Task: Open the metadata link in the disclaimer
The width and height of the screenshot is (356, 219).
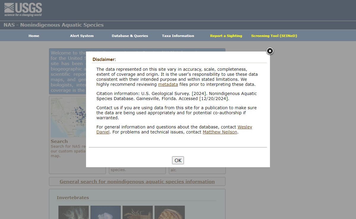Action: (168, 84)
